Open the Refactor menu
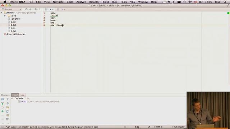The width and height of the screenshot is (230, 129). coord(94,2)
